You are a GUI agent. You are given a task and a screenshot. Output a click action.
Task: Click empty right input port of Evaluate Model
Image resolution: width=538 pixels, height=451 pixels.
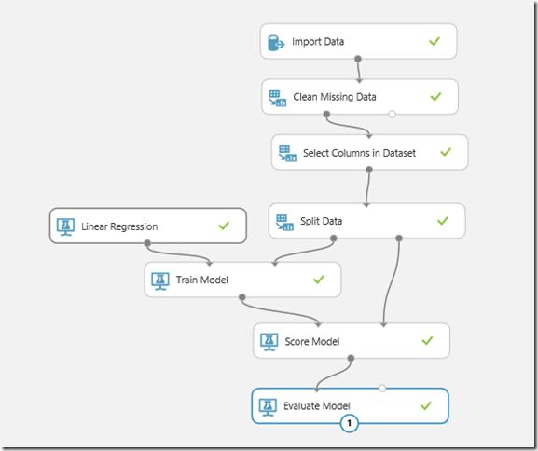tap(382, 389)
